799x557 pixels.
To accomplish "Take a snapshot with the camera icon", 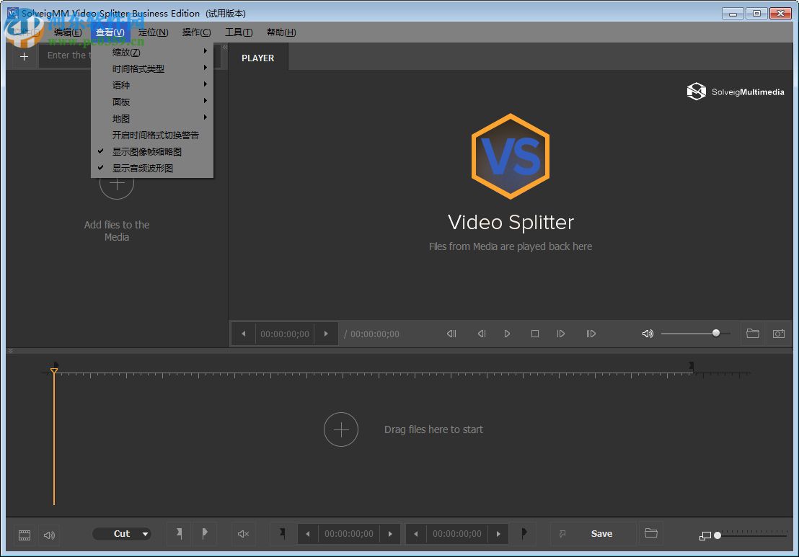I will (779, 333).
